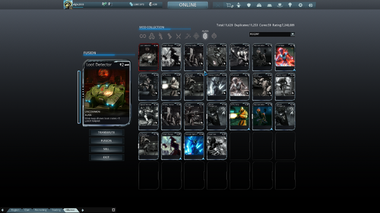380x213 pixels.
Task: Select the bright red glowing warframe mod card
Action: (285, 57)
